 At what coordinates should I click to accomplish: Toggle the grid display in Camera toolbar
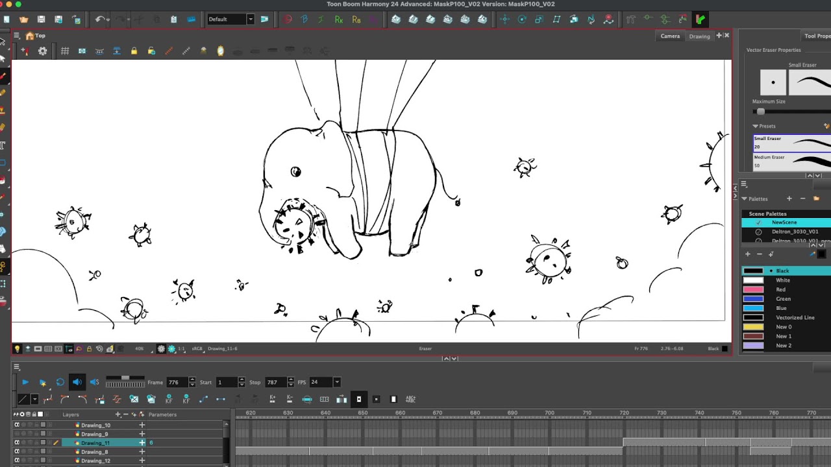coord(65,51)
